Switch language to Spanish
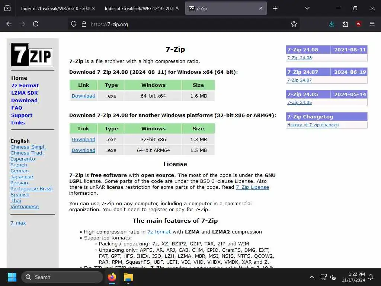 click(x=20, y=194)
